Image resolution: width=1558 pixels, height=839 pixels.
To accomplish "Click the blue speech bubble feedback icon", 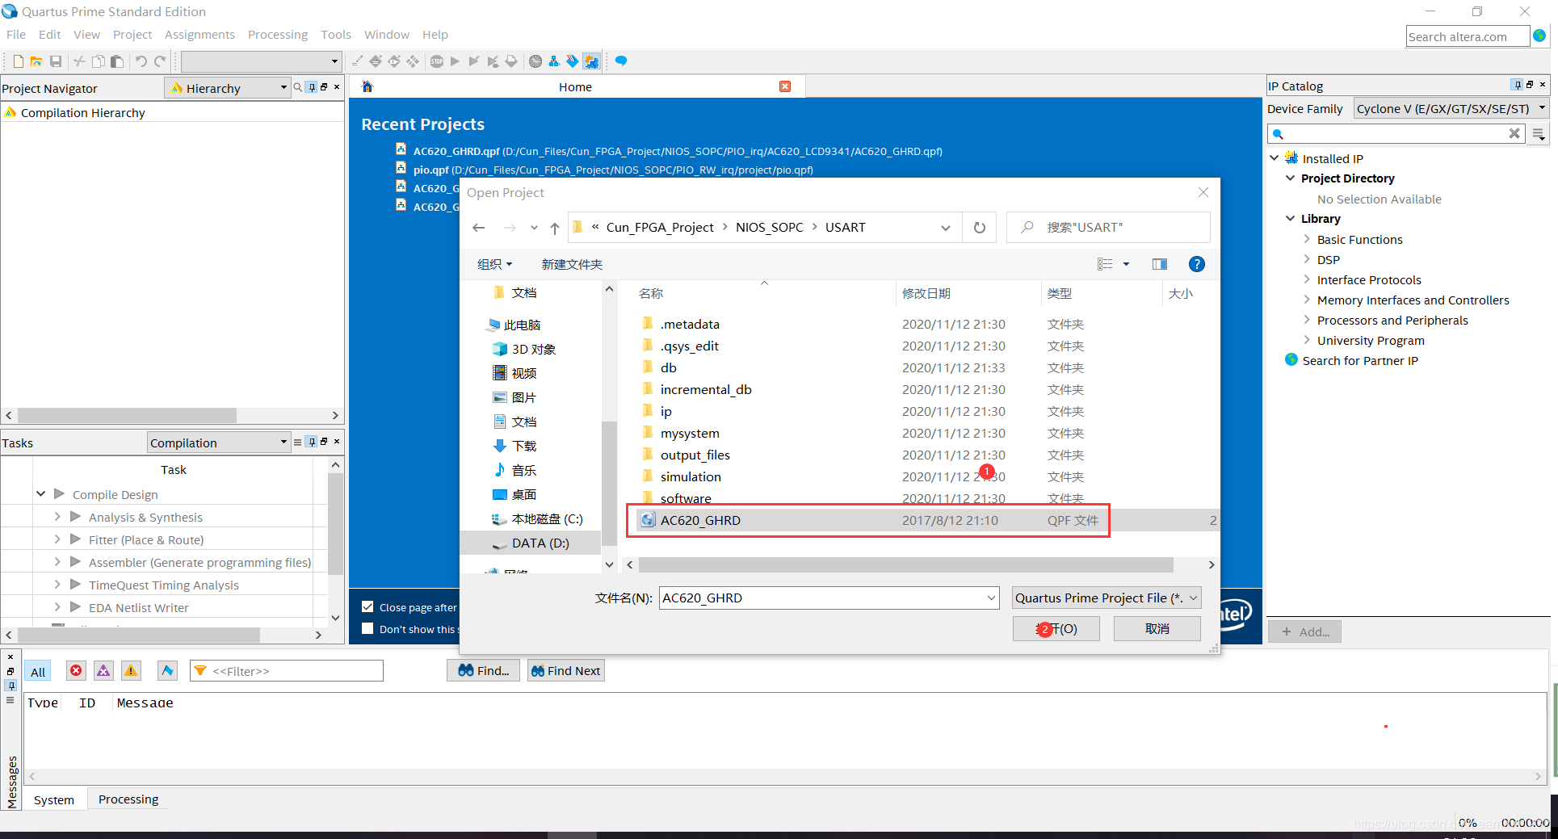I will tap(621, 61).
